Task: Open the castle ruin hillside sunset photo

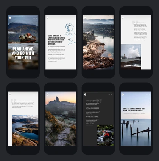Action: click(61, 119)
